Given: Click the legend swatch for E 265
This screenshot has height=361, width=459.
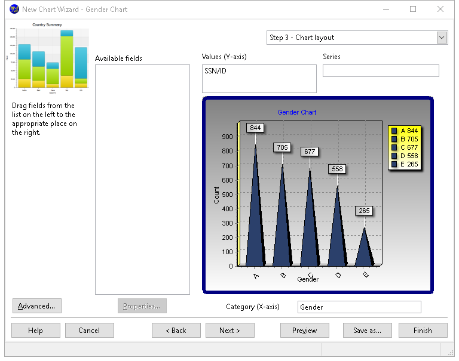Looking at the screenshot, I should (394, 164).
